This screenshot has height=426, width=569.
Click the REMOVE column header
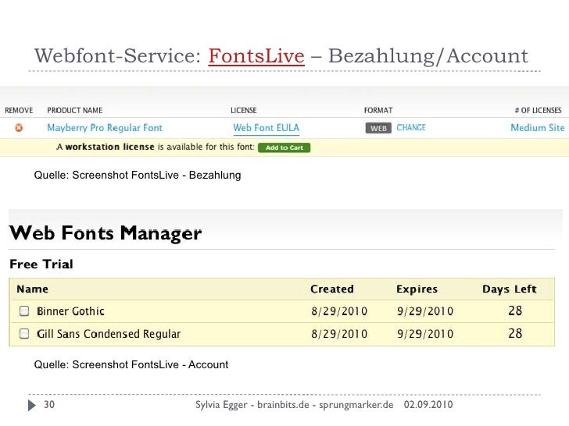pyautogui.click(x=19, y=110)
